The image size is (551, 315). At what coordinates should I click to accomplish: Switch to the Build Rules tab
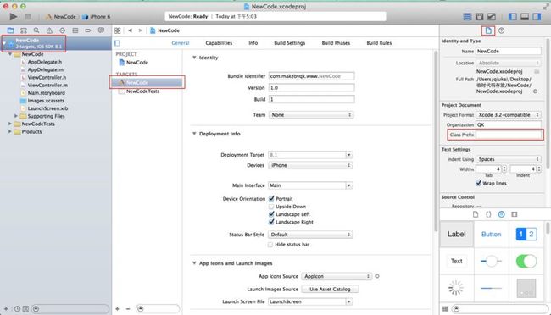(x=379, y=43)
